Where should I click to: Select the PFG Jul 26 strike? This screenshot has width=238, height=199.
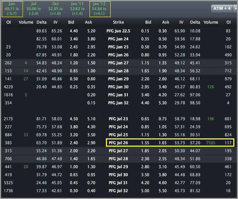pos(118,143)
